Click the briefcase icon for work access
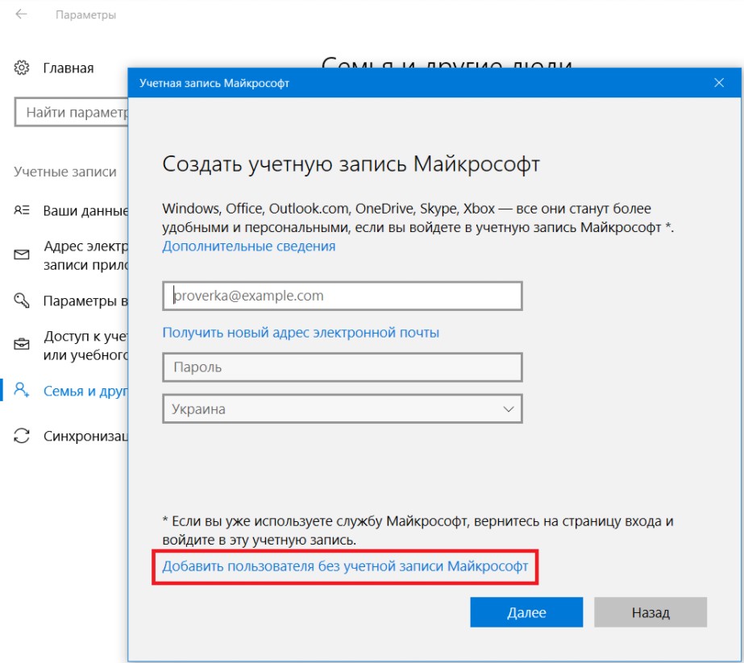The width and height of the screenshot is (744, 663). (x=21, y=344)
